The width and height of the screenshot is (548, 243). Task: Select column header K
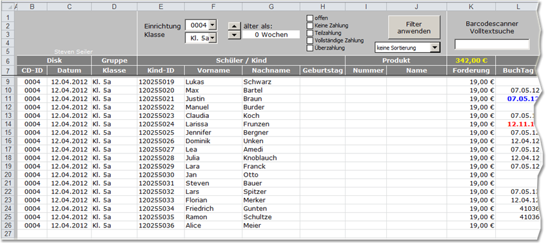(x=471, y=6)
